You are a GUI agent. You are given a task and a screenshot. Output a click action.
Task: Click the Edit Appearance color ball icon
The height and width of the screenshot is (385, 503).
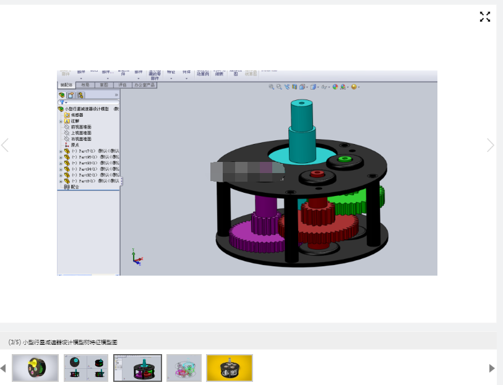[x=335, y=87]
